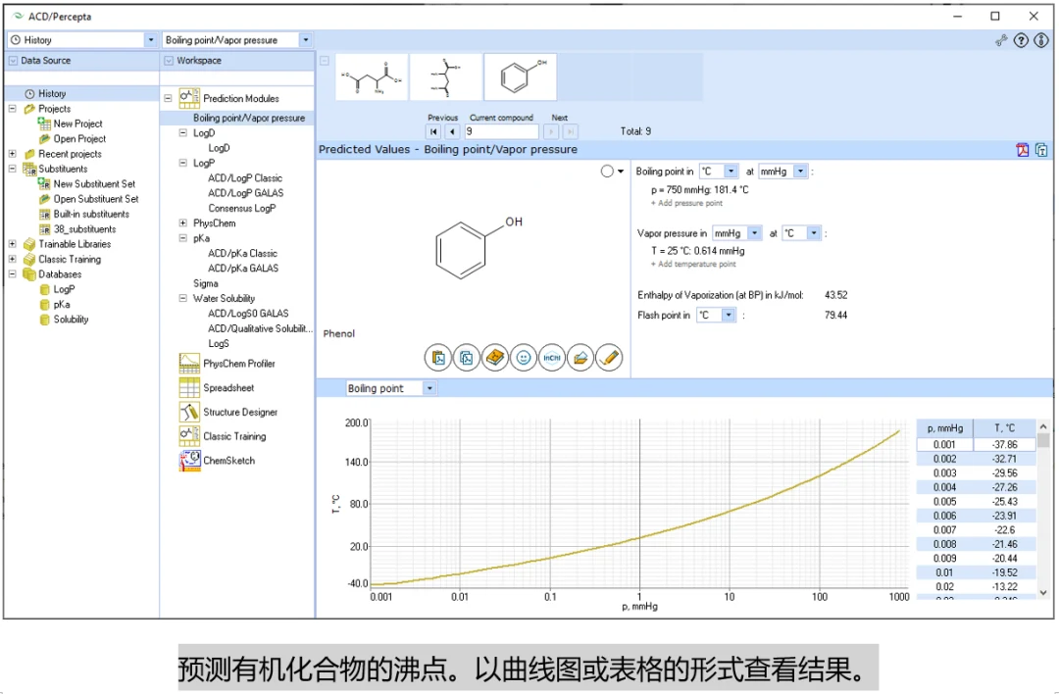Open New Project in Projects
1059x694 pixels.
pos(77,124)
